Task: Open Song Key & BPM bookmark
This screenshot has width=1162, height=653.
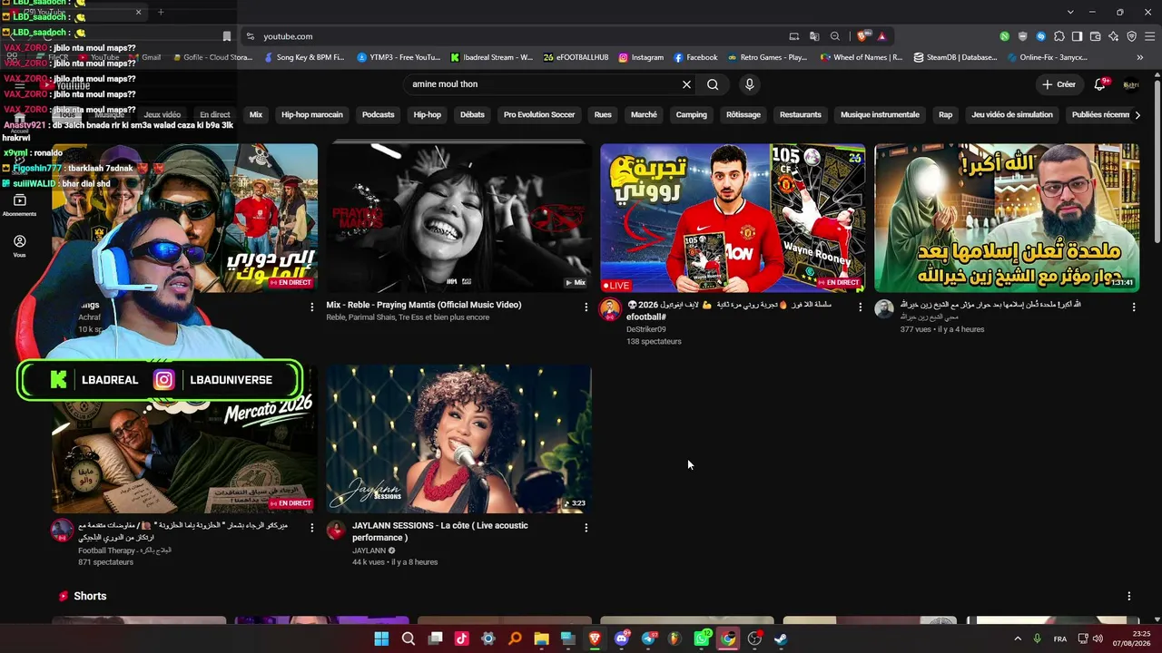Action: click(x=304, y=57)
